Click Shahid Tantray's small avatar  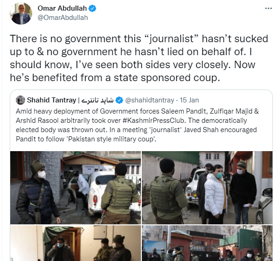point(20,100)
